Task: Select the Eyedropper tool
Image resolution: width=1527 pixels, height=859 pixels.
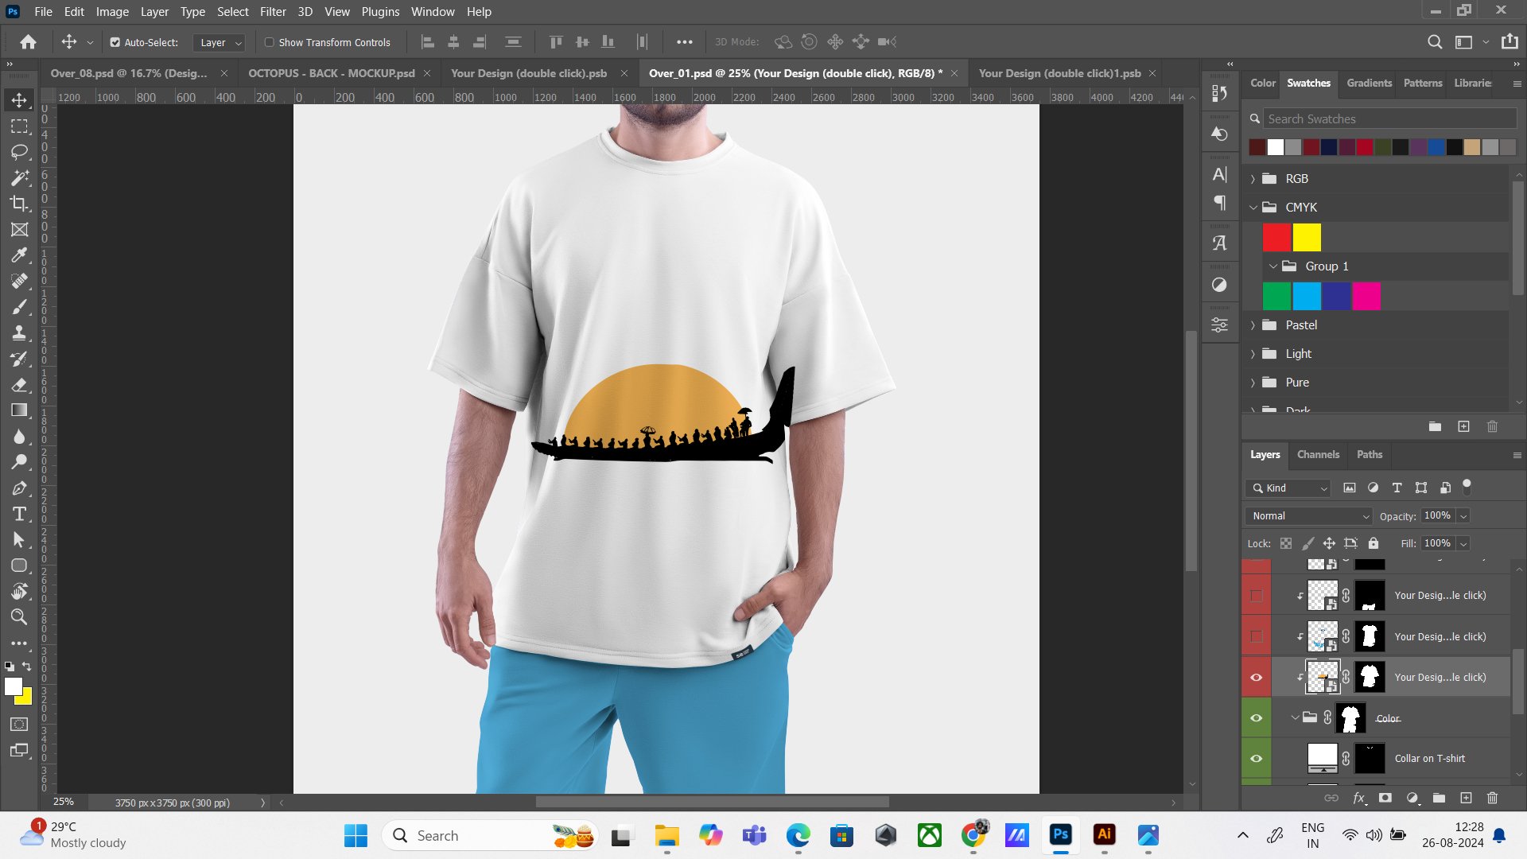Action: (19, 255)
